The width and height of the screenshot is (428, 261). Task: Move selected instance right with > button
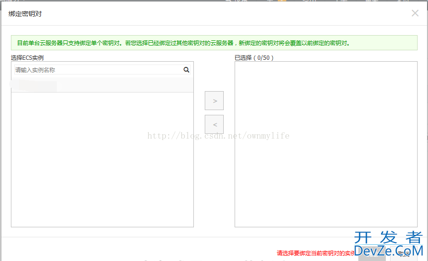[214, 101]
